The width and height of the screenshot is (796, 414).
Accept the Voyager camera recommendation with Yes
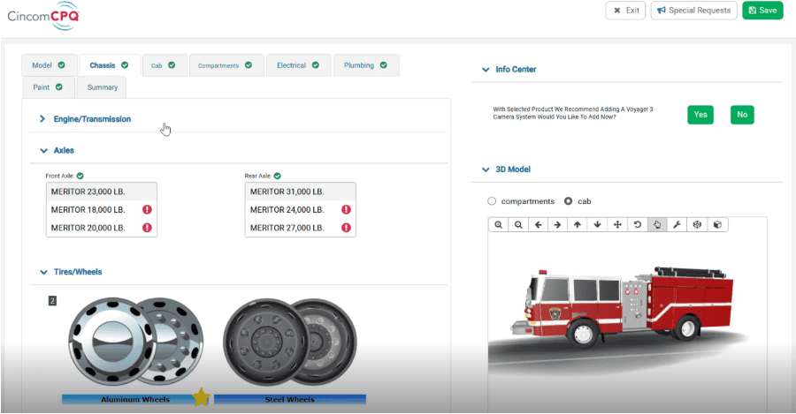(700, 115)
